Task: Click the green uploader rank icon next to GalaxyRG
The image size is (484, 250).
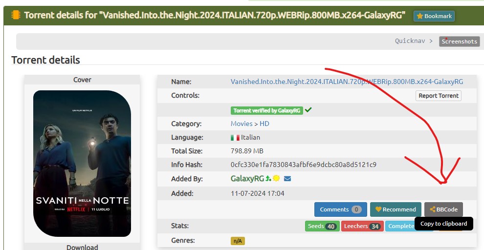Action: (268, 179)
